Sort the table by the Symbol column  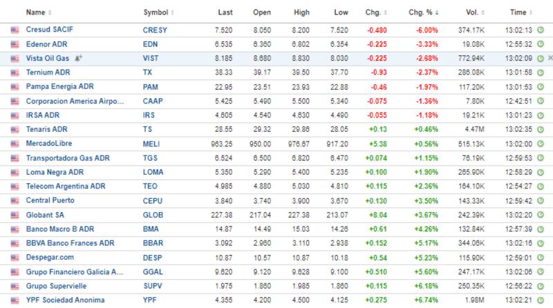(x=157, y=12)
